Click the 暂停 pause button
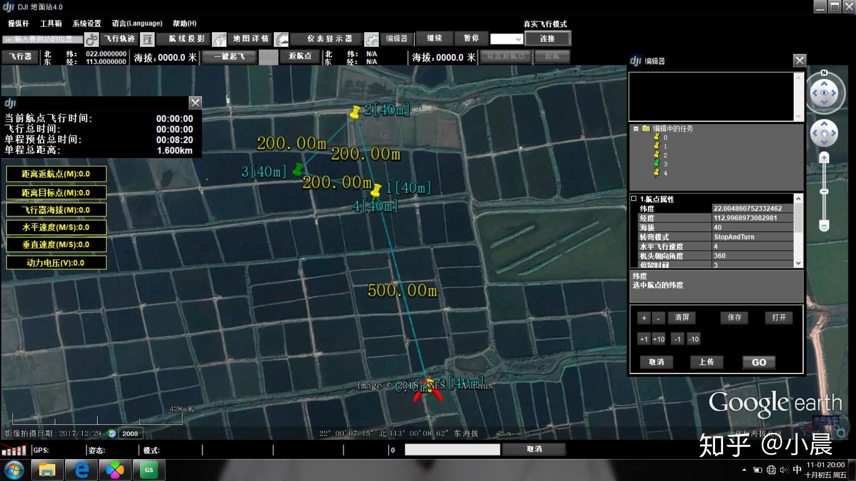Image resolution: width=856 pixels, height=481 pixels. click(x=471, y=38)
